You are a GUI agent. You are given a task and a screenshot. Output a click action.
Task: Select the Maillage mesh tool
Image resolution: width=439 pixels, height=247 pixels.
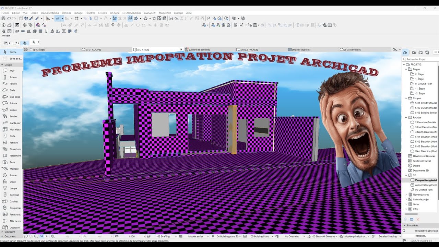point(11,169)
